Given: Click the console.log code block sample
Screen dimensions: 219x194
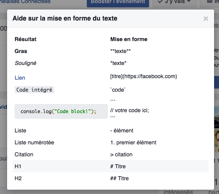Looking at the screenshot, I should pyautogui.click(x=61, y=111).
